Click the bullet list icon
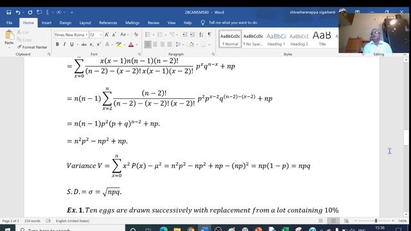Image resolution: width=411 pixels, height=231 pixels. point(148,35)
